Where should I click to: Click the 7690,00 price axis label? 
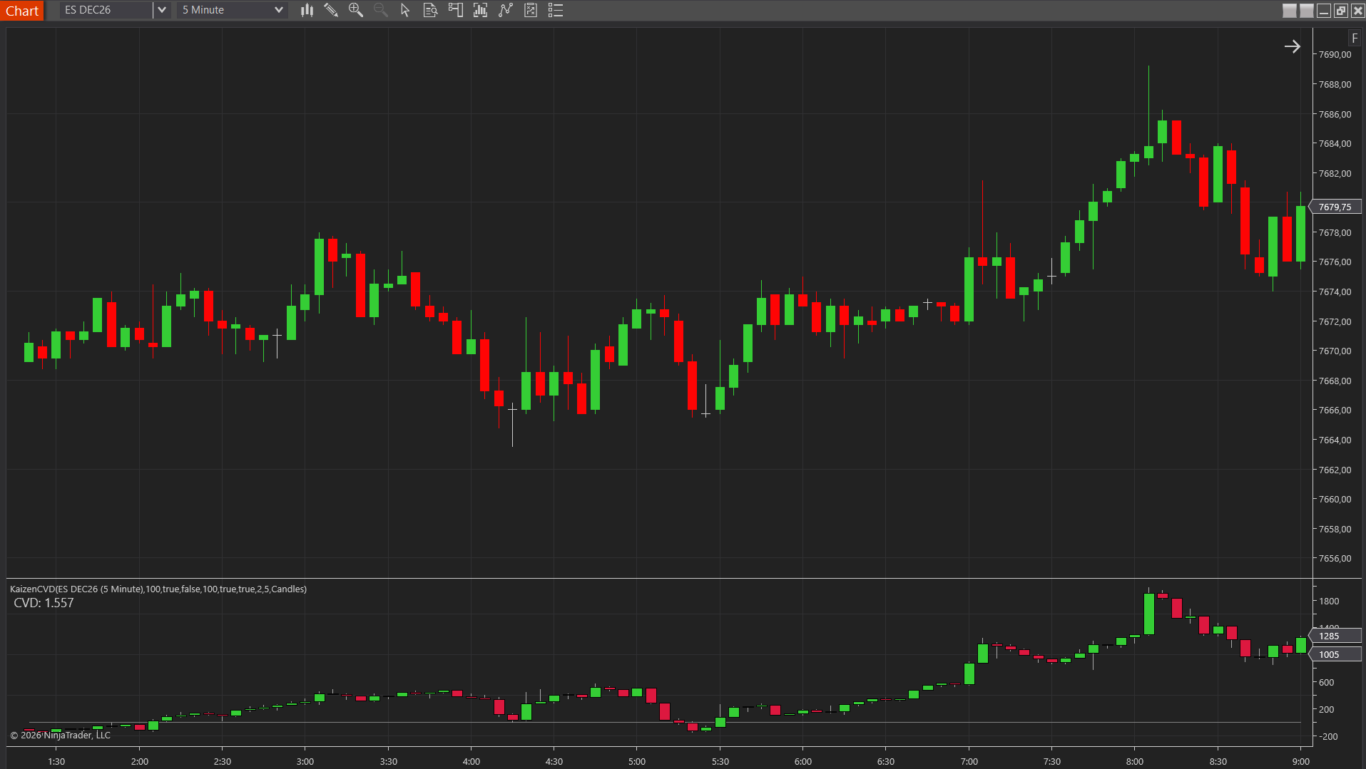tap(1335, 54)
